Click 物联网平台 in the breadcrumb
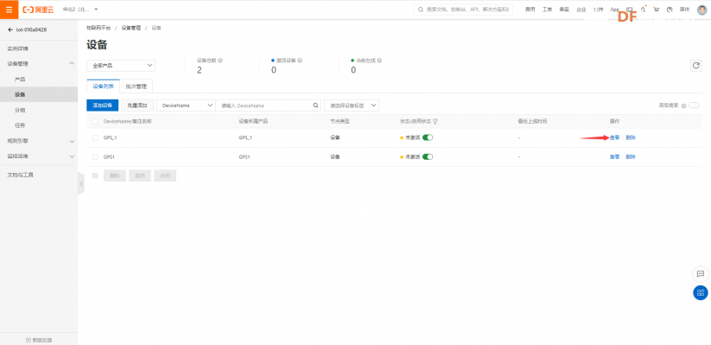 (98, 29)
